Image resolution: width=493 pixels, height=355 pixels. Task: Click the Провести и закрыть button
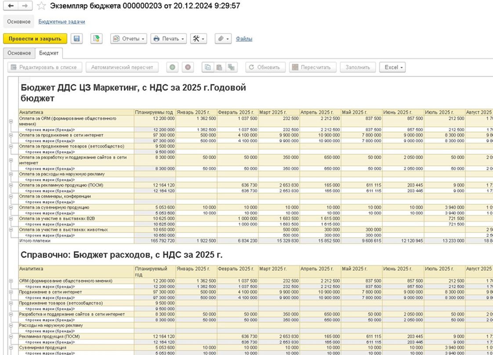[x=35, y=39]
